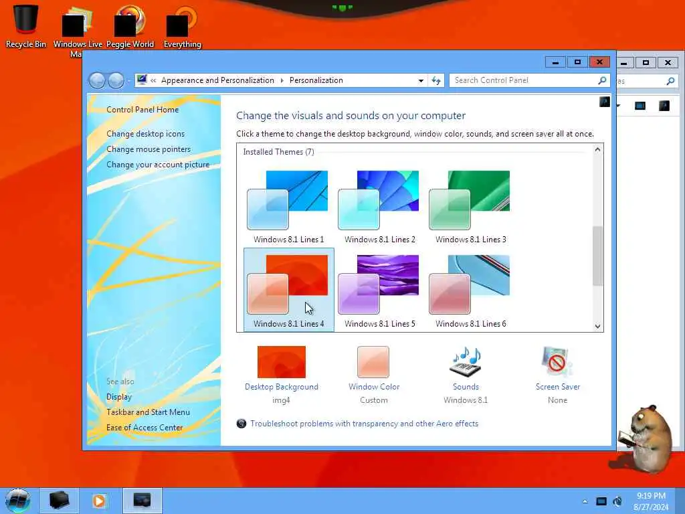685x514 pixels.
Task: Select the Windows 8.1 Lines 2 theme
Action: click(380, 206)
